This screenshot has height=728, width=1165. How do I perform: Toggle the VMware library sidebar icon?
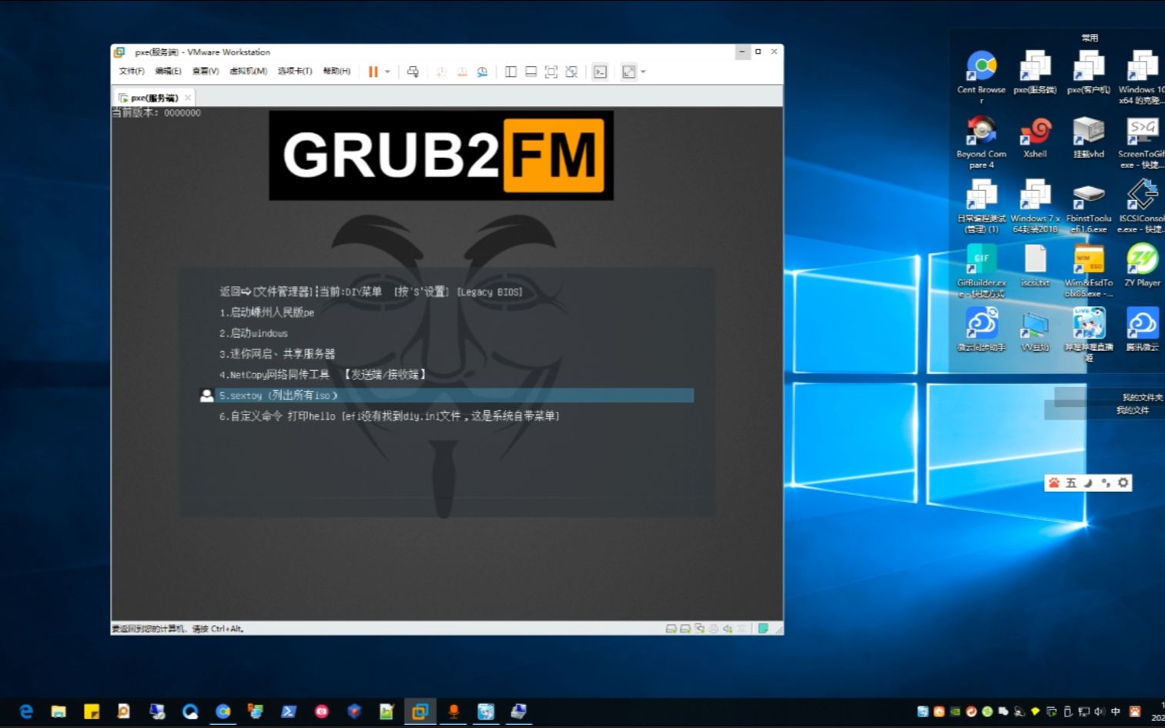click(511, 72)
